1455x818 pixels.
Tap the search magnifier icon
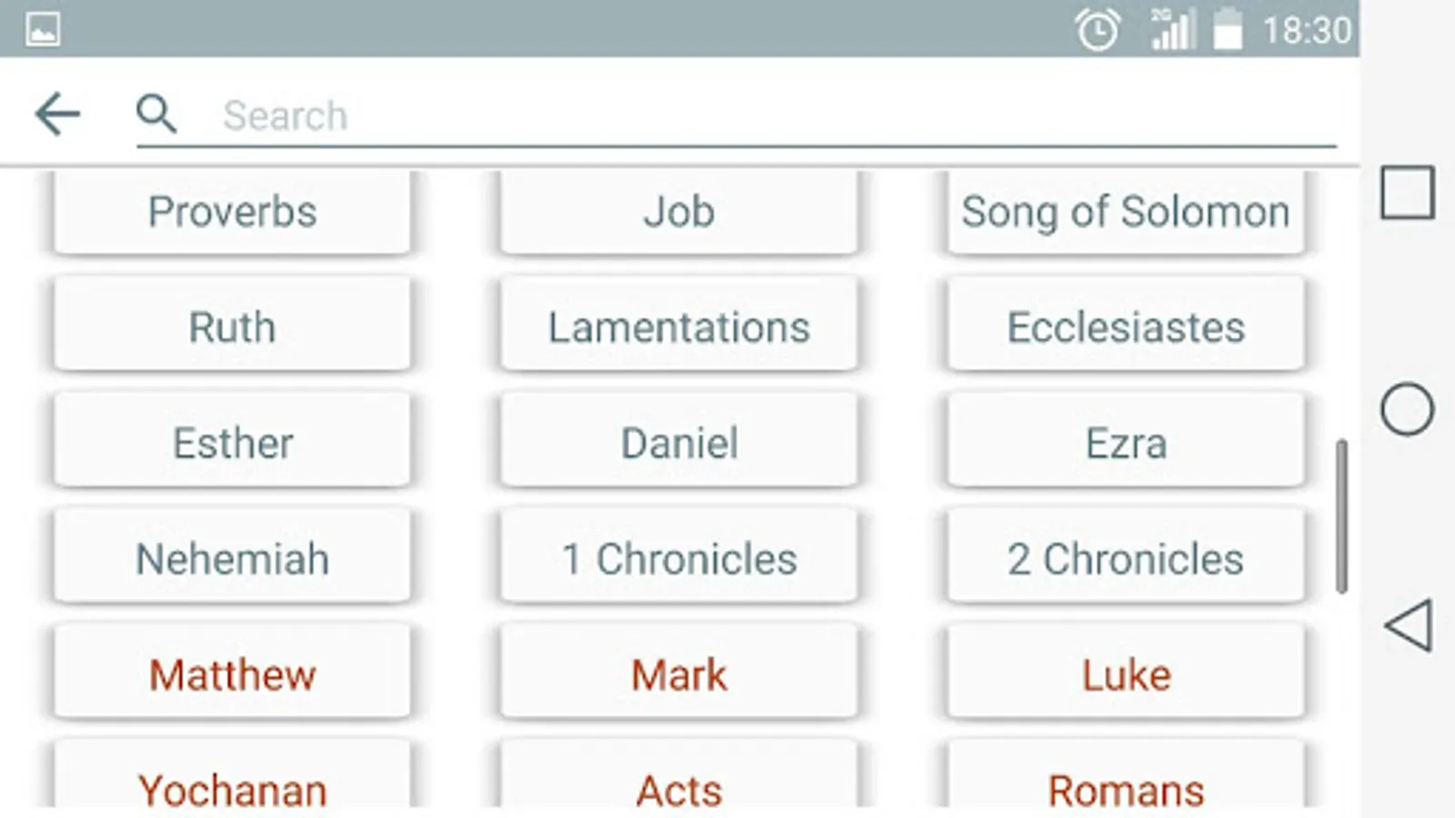[x=156, y=115]
